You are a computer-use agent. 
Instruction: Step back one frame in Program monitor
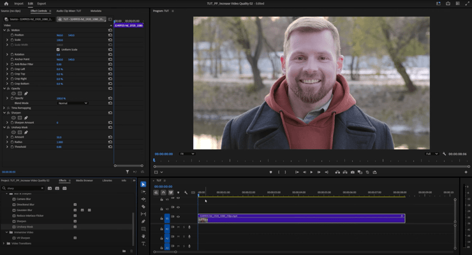pyautogui.click(x=304, y=172)
